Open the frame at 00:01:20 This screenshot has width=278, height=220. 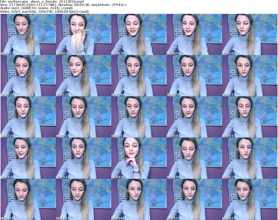click(28, 76)
